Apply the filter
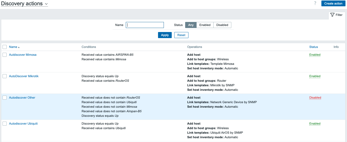347x142 pixels. [165, 35]
